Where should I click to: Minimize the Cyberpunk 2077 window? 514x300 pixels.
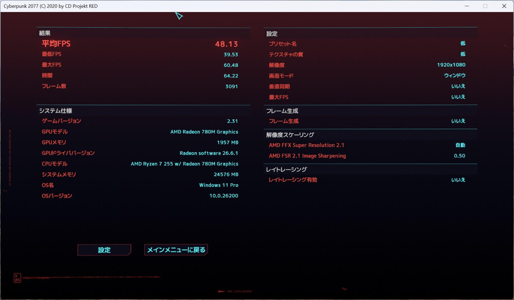click(467, 6)
